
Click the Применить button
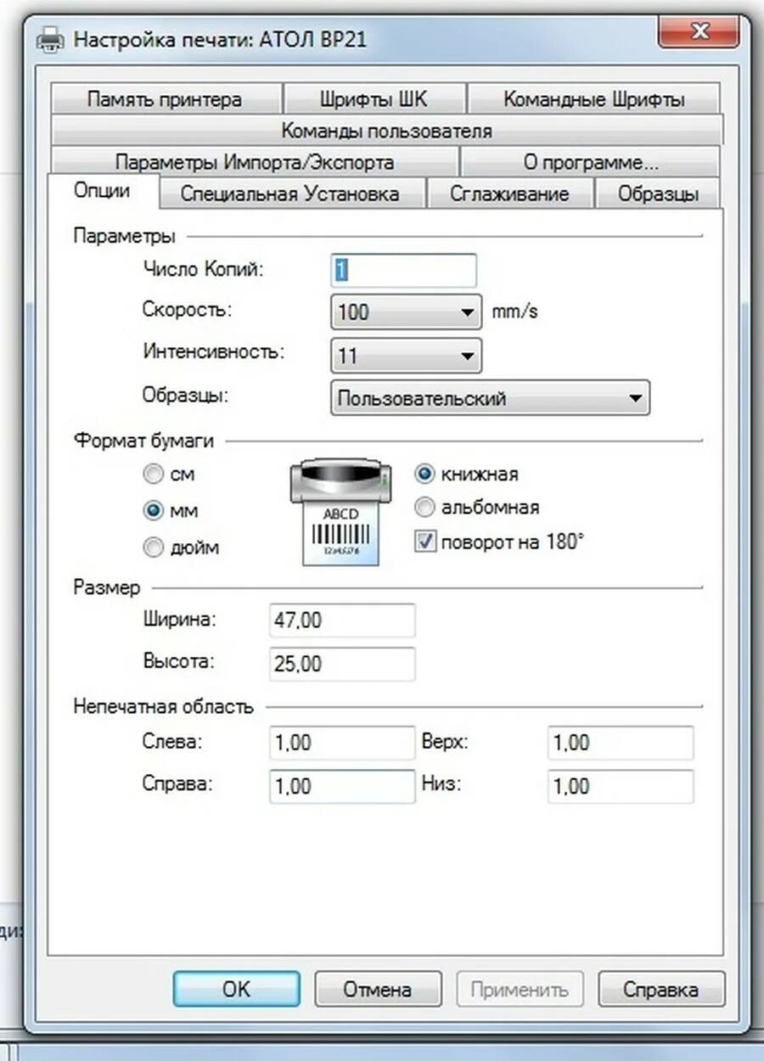click(x=520, y=989)
